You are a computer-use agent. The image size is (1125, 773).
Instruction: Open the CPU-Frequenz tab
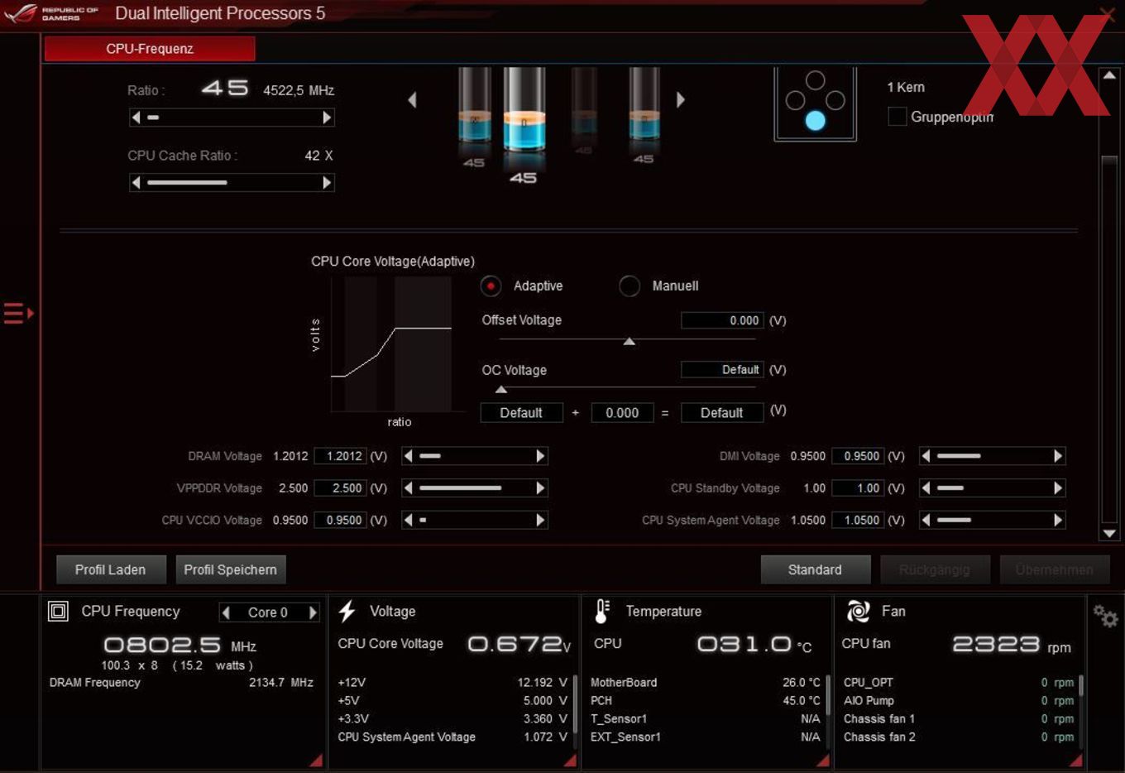pyautogui.click(x=150, y=49)
